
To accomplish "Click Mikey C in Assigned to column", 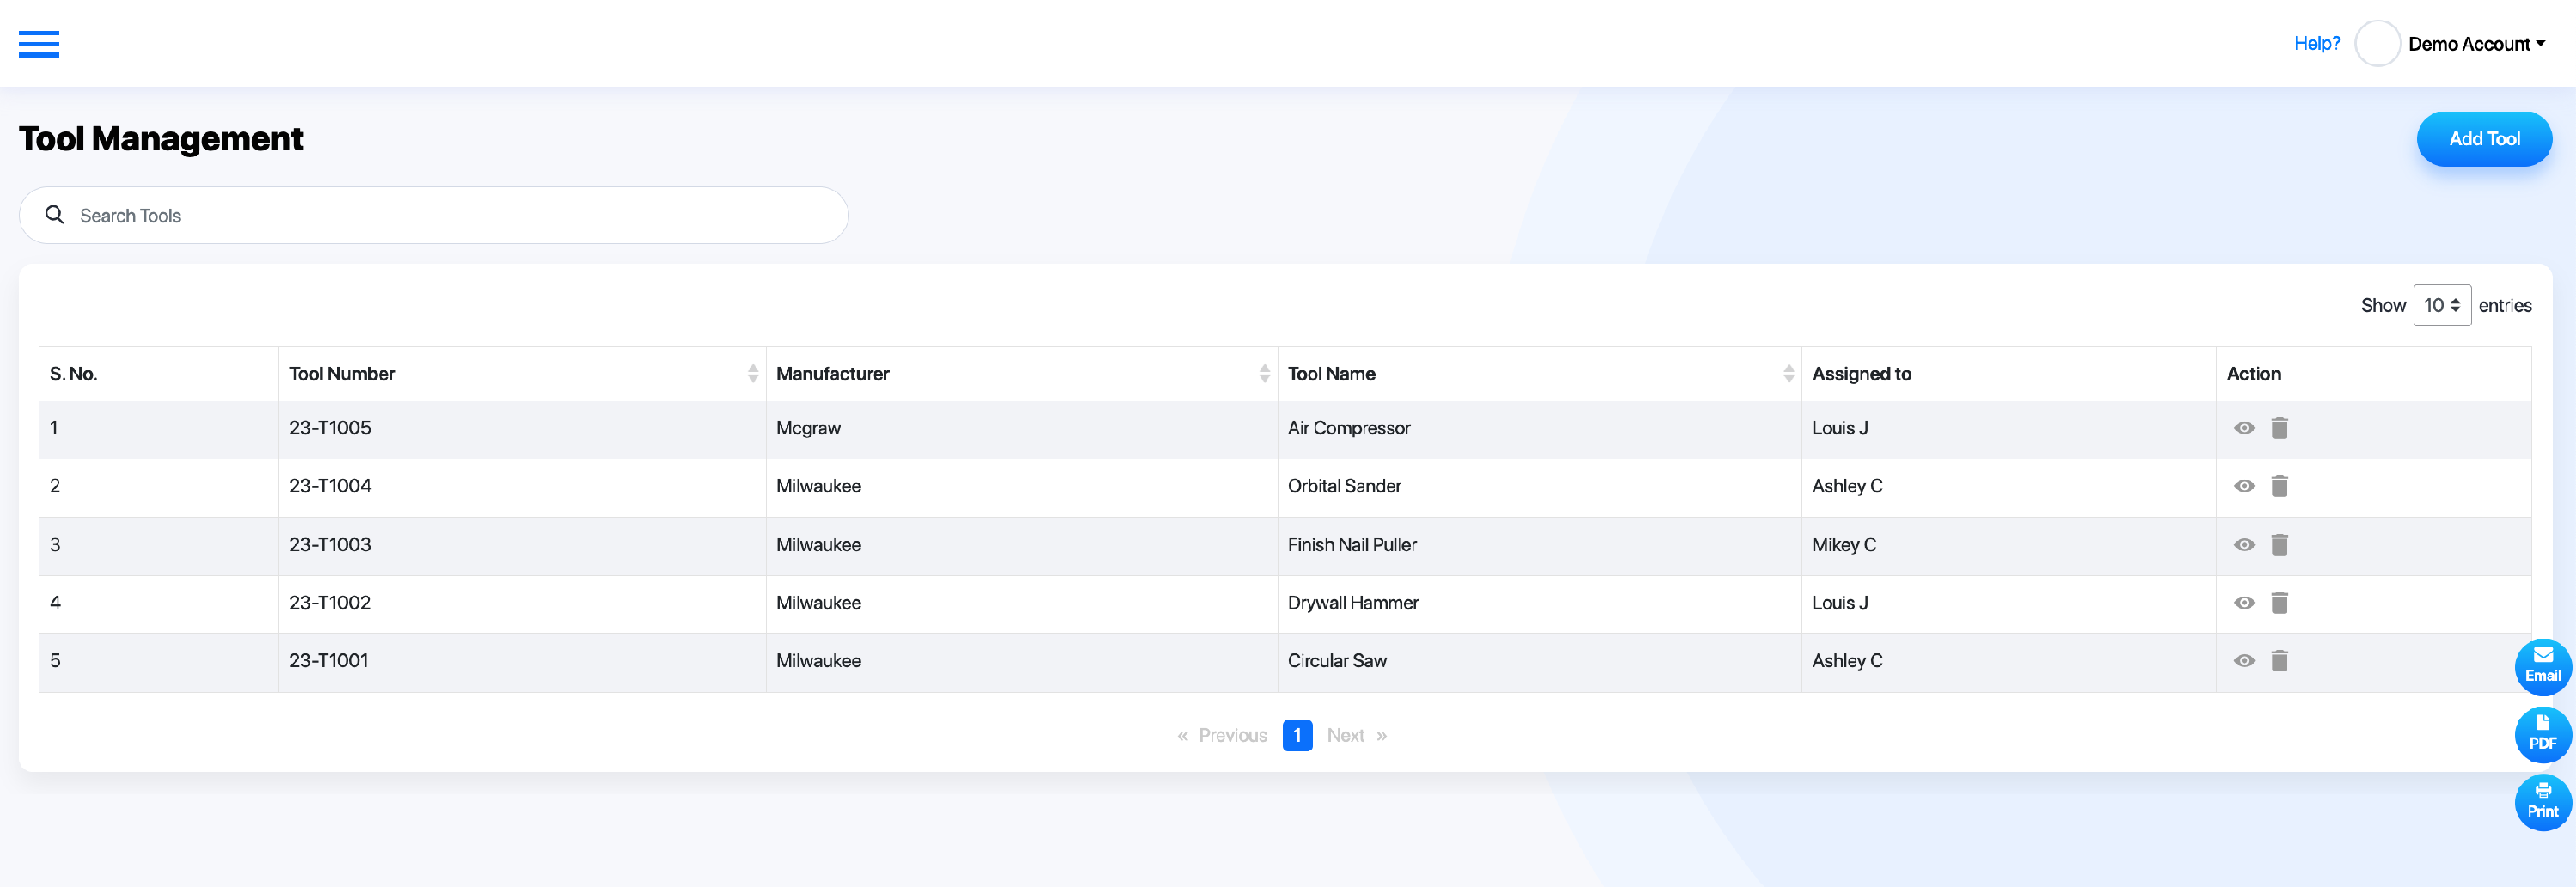I will tap(1843, 545).
